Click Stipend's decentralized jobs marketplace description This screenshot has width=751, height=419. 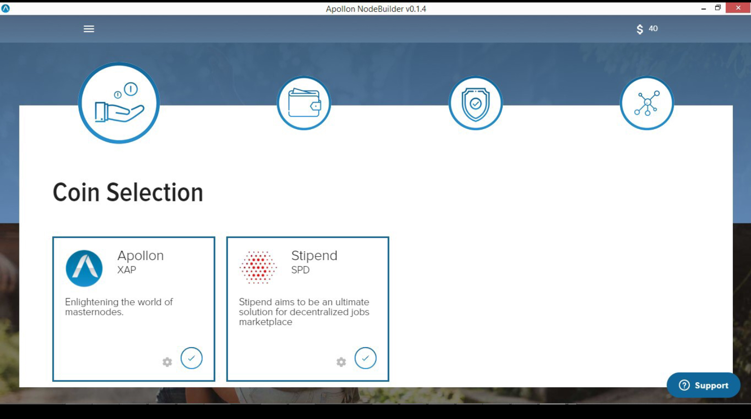pyautogui.click(x=304, y=312)
